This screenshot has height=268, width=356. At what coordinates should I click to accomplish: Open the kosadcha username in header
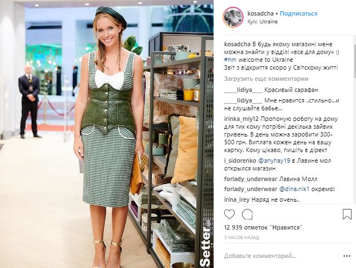260,13
